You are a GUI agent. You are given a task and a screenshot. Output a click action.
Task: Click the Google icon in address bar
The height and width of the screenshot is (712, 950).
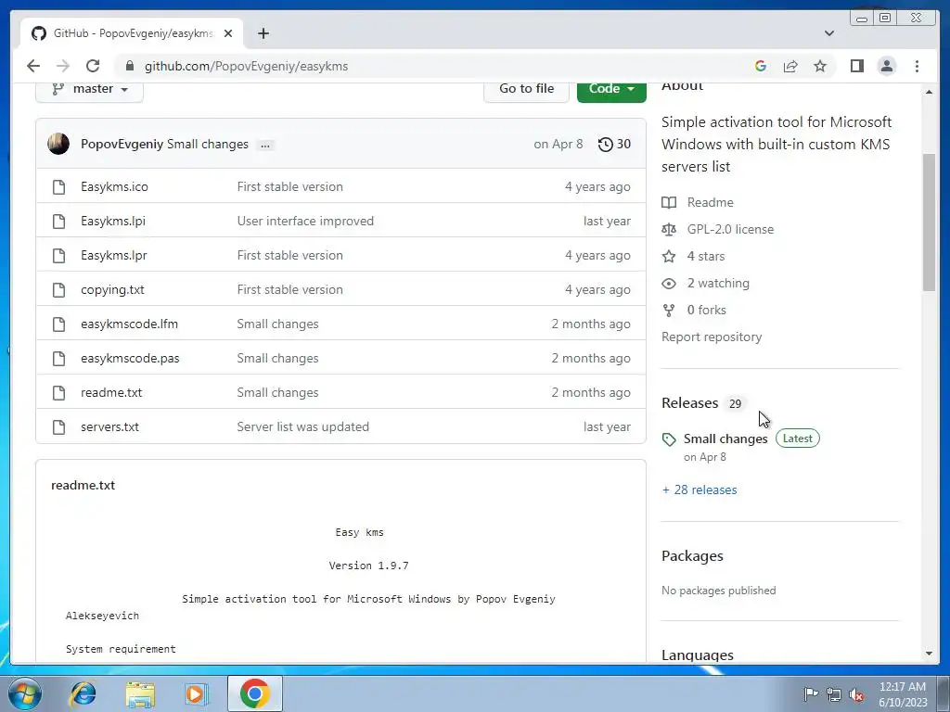point(761,66)
